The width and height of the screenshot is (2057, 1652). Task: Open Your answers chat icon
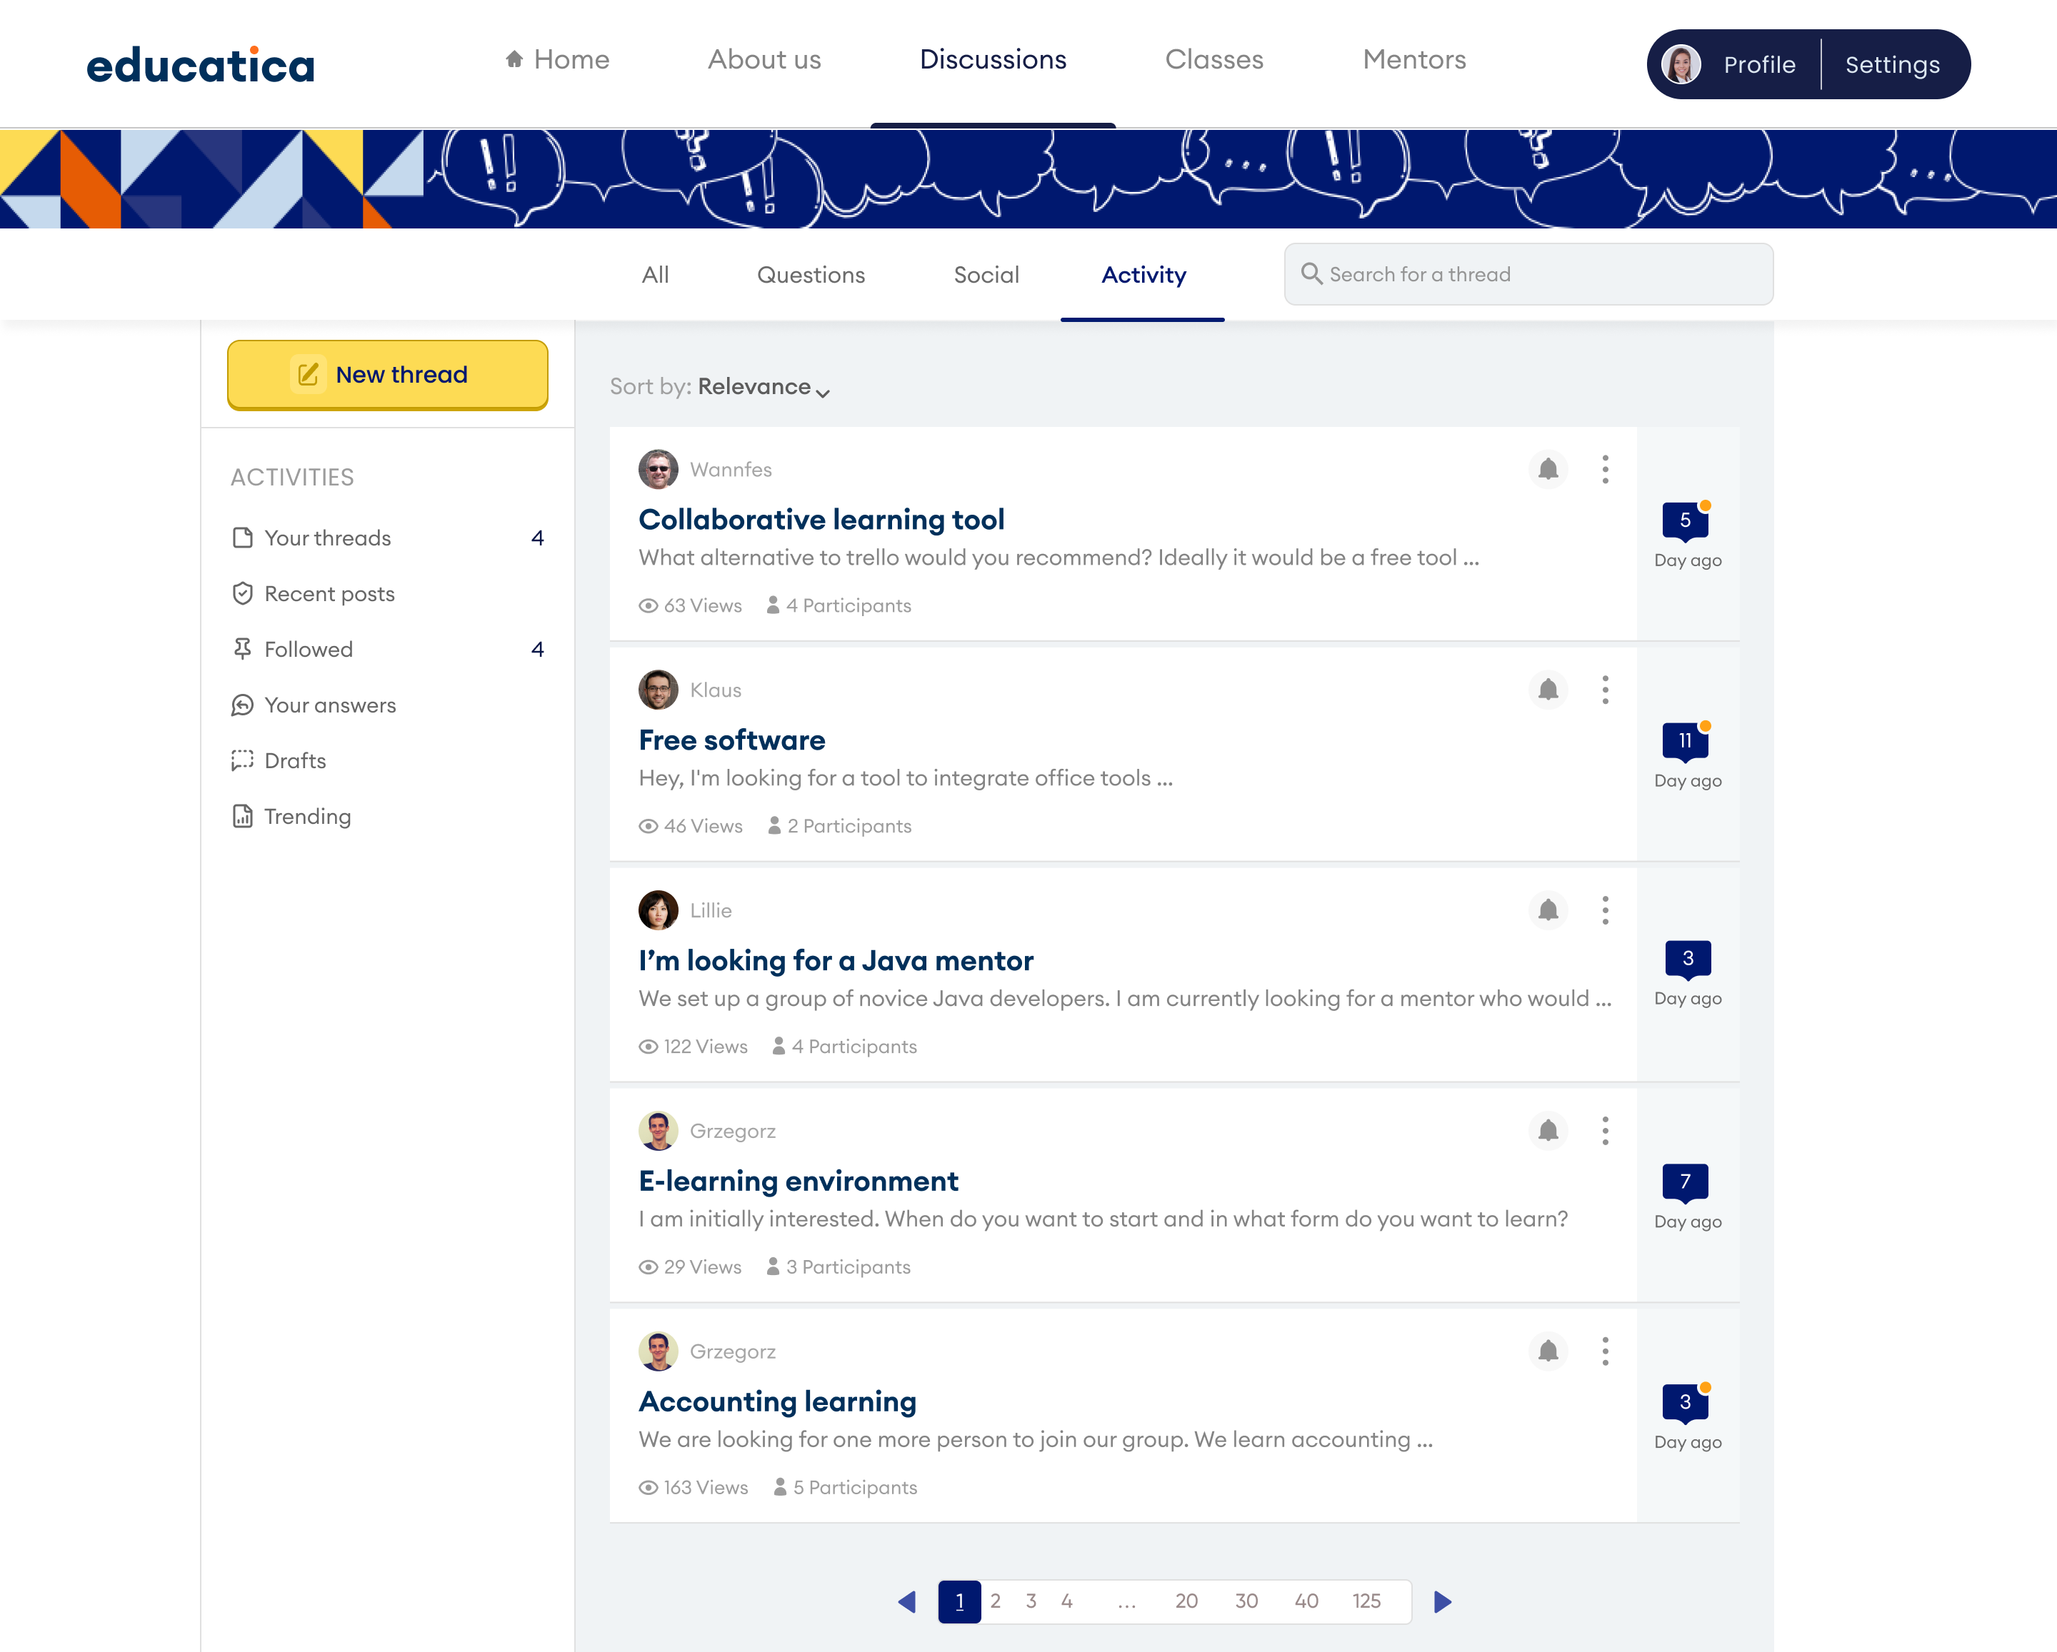(x=242, y=705)
